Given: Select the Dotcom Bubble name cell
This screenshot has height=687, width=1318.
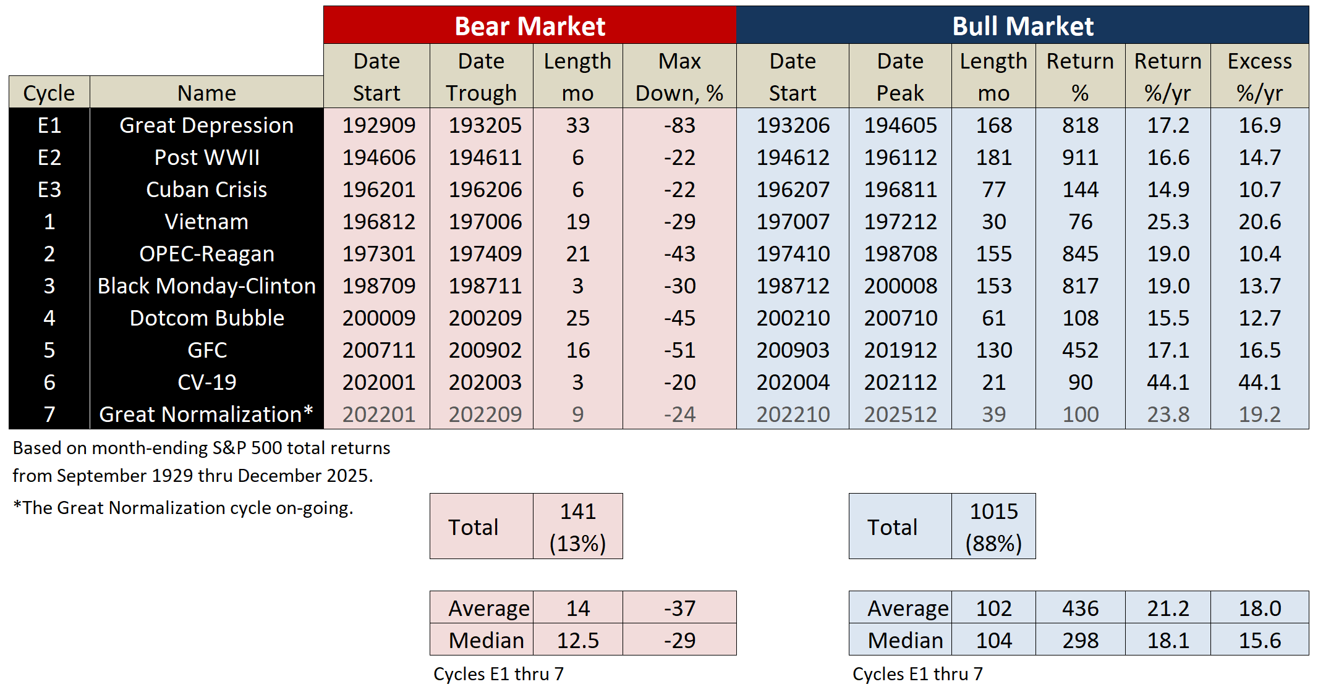Looking at the screenshot, I should tap(206, 318).
